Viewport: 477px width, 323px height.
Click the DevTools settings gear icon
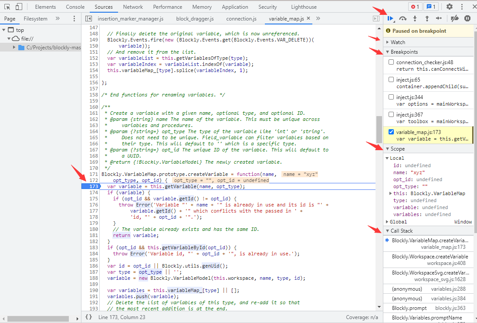click(x=449, y=7)
